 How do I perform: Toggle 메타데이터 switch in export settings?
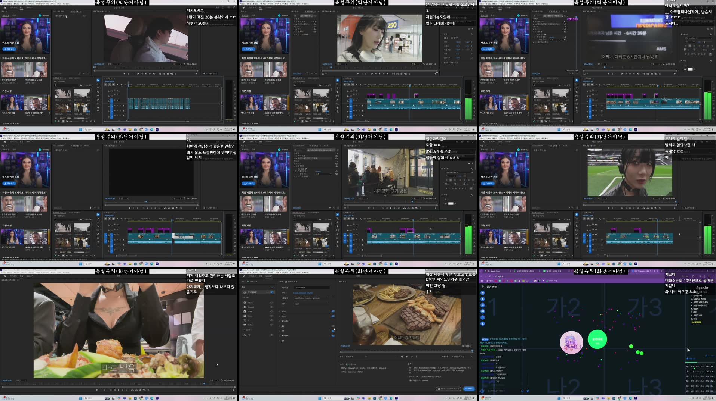(x=333, y=336)
